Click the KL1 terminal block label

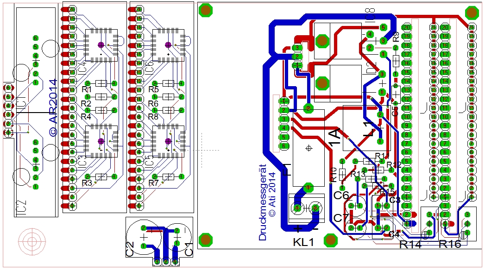[x=304, y=242]
